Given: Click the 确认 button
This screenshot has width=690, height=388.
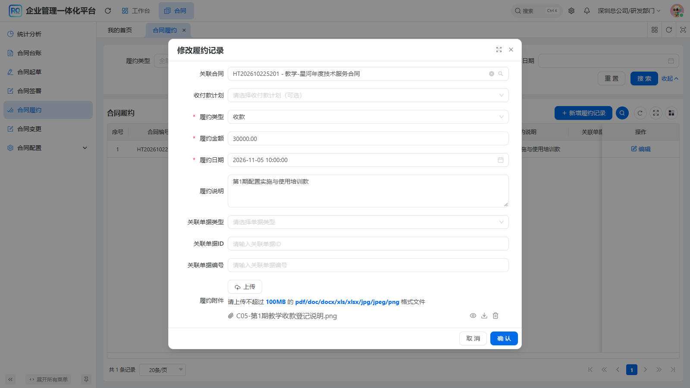Looking at the screenshot, I should coord(504,338).
